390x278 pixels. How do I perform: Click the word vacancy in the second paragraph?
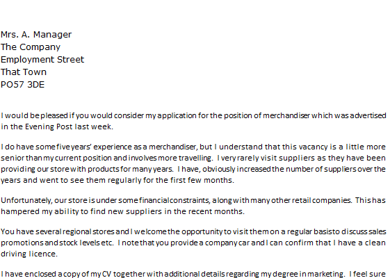tap(313, 147)
